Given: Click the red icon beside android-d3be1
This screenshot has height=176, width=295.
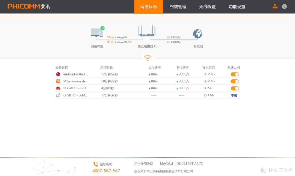Looking at the screenshot, I should pyautogui.click(x=58, y=74).
